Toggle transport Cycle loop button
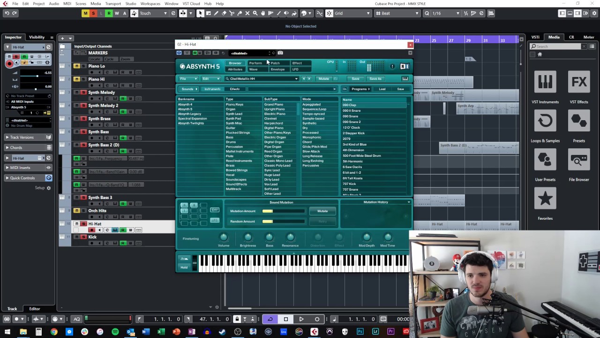This screenshot has width=600, height=338. [270, 319]
